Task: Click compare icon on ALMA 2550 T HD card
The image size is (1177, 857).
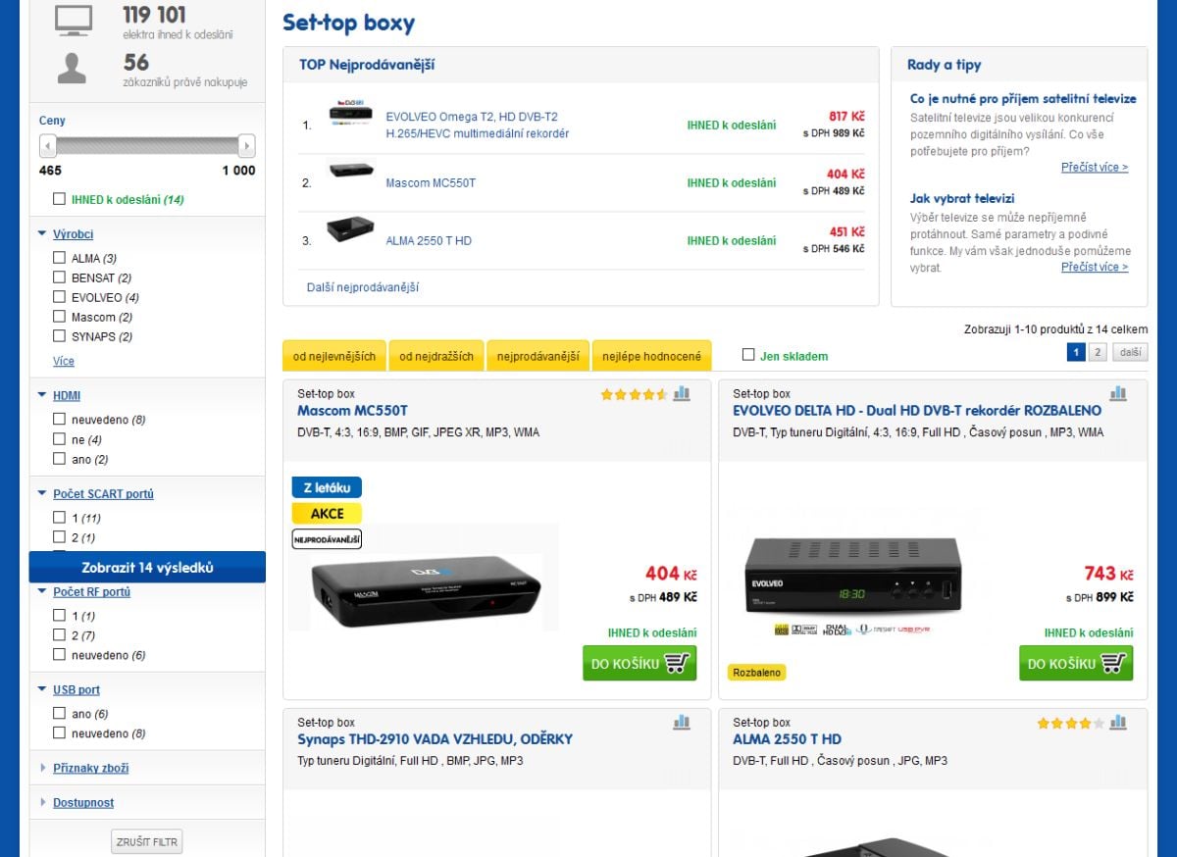Action: 1118,723
